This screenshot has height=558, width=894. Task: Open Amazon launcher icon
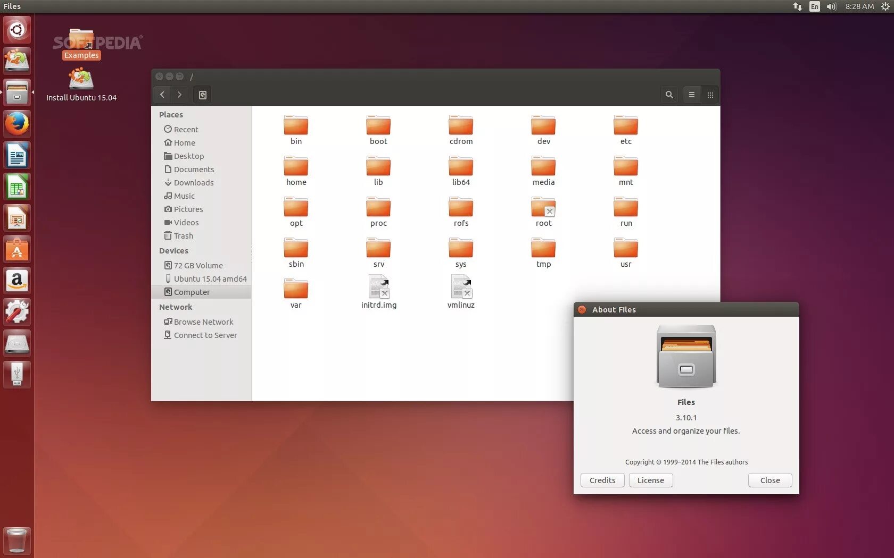(17, 281)
